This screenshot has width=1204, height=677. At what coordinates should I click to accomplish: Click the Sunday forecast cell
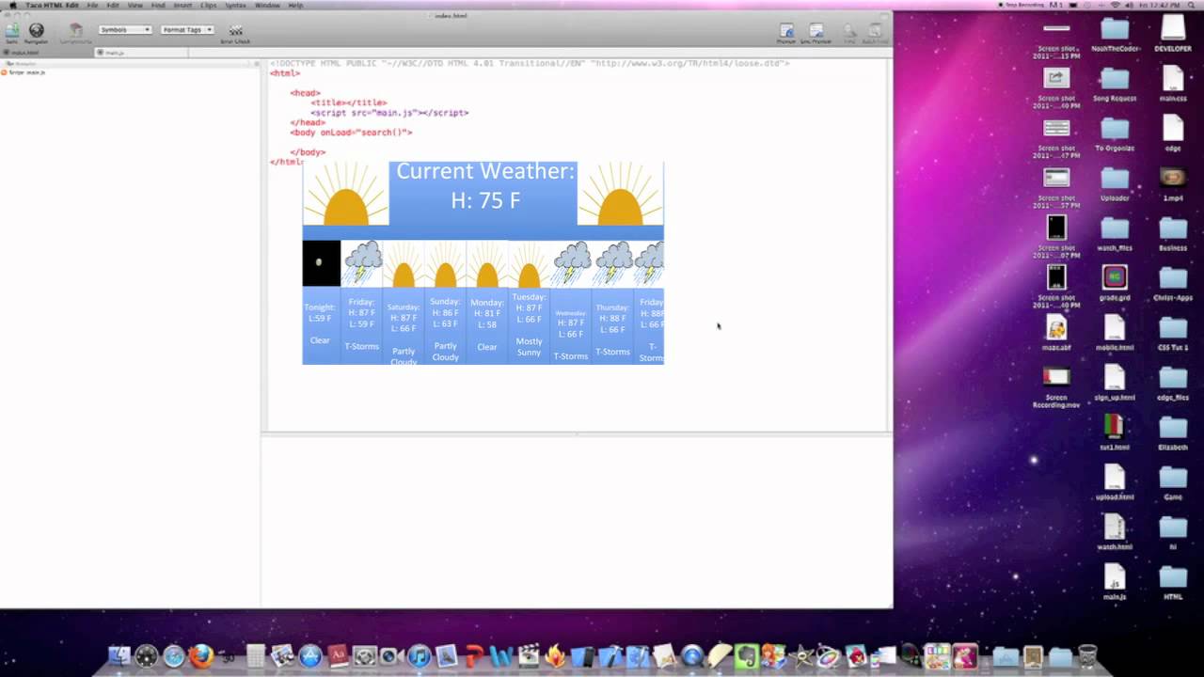[445, 325]
